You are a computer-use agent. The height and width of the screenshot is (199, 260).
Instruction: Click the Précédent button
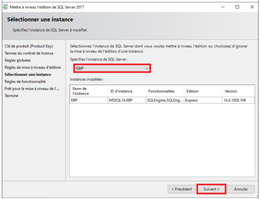coord(182,189)
